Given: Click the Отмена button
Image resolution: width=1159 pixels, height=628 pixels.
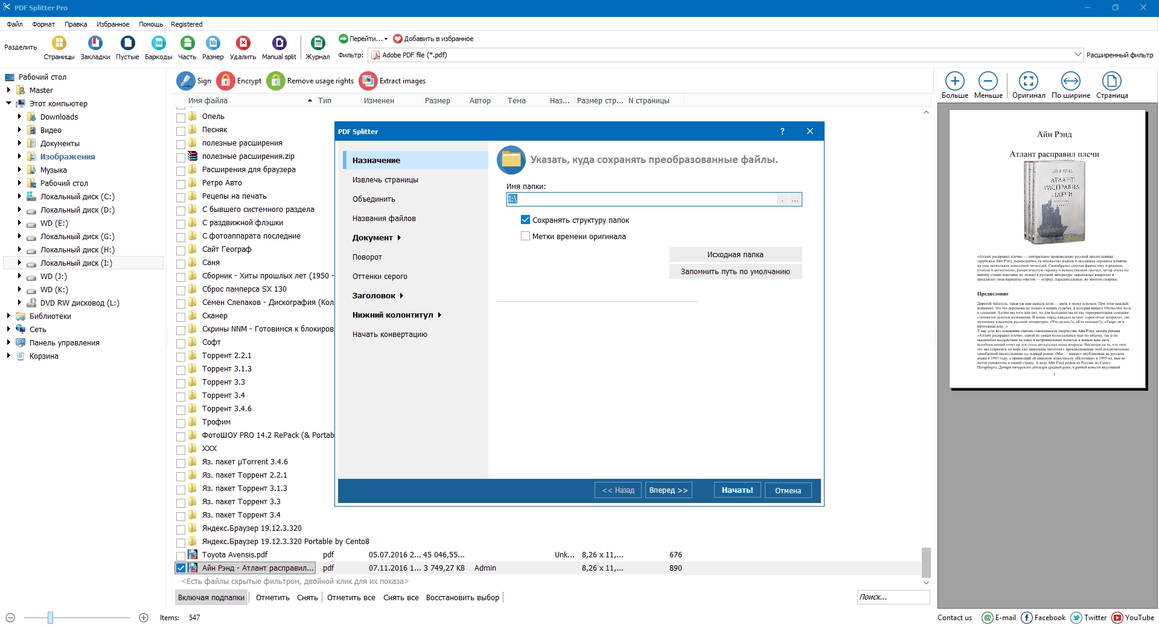Looking at the screenshot, I should click(788, 490).
